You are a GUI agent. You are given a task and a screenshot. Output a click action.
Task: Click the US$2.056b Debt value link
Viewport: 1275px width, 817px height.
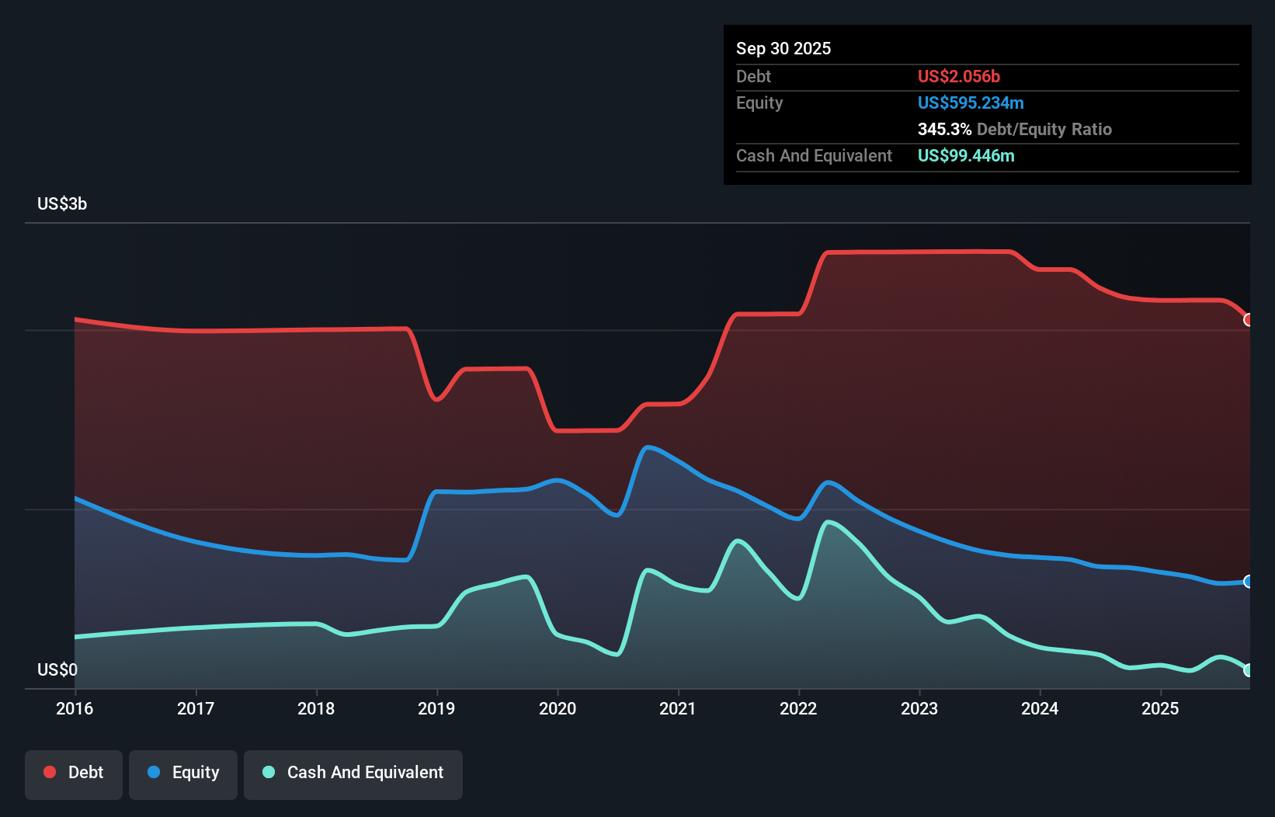click(x=959, y=76)
